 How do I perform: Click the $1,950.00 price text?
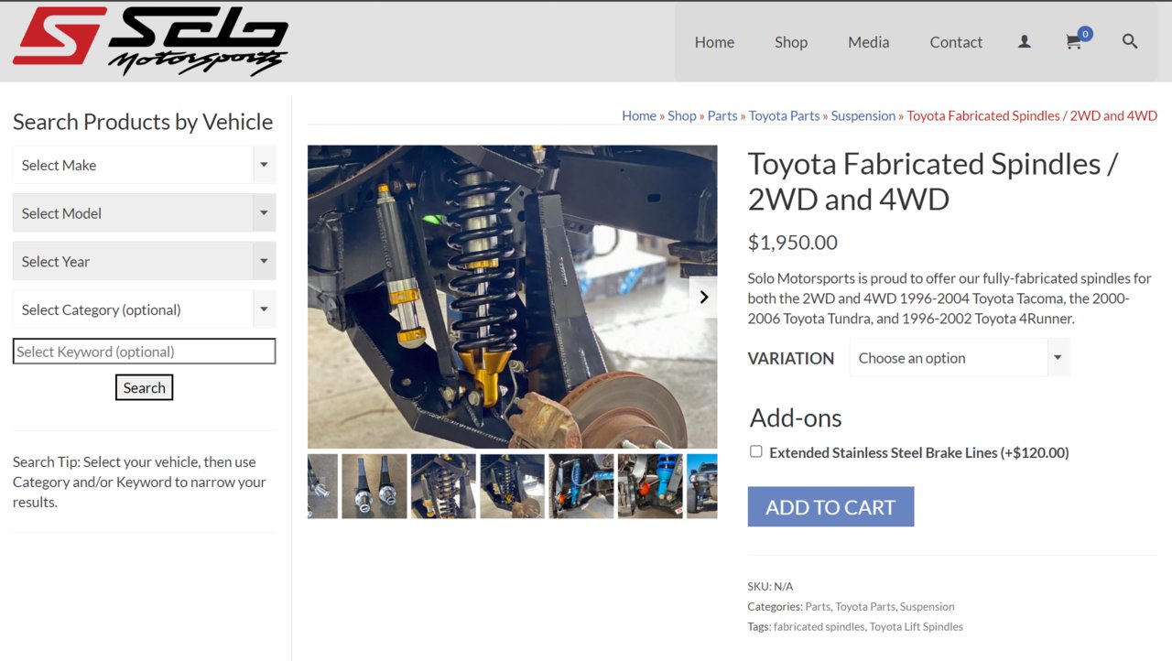(793, 243)
